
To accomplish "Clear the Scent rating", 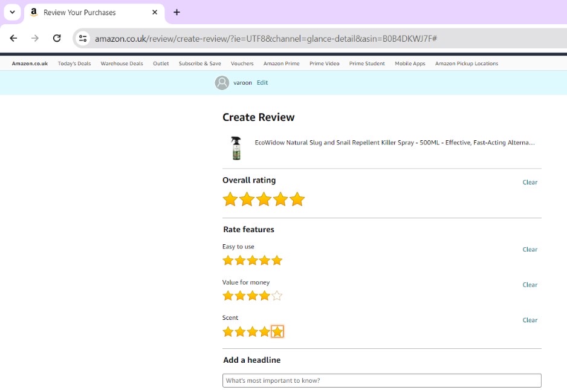I will tap(530, 320).
